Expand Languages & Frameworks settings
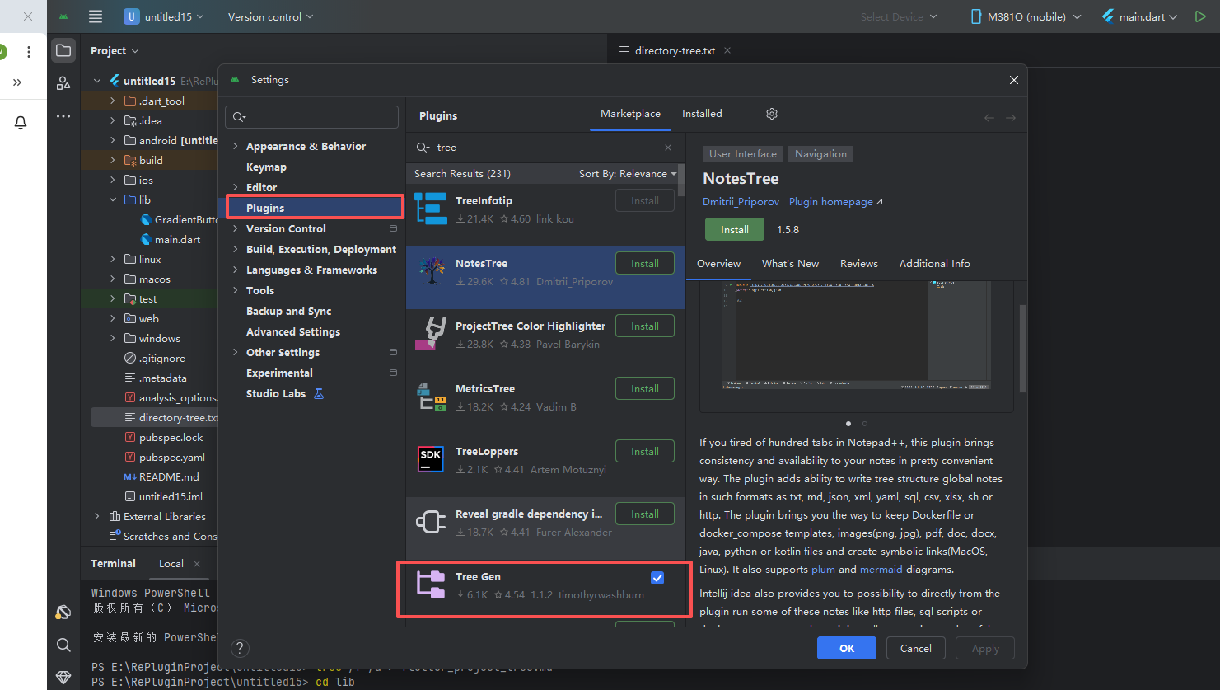This screenshot has height=690, width=1220. click(x=236, y=270)
